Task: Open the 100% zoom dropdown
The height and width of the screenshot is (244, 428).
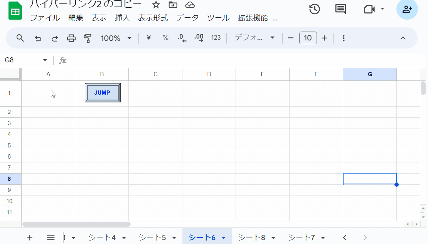Action: (116, 38)
